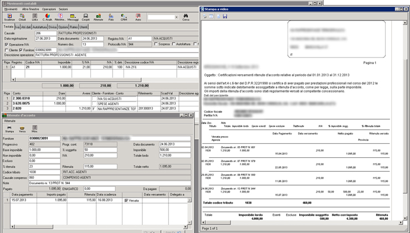Click the ENASARCO amount field

[99, 189]
